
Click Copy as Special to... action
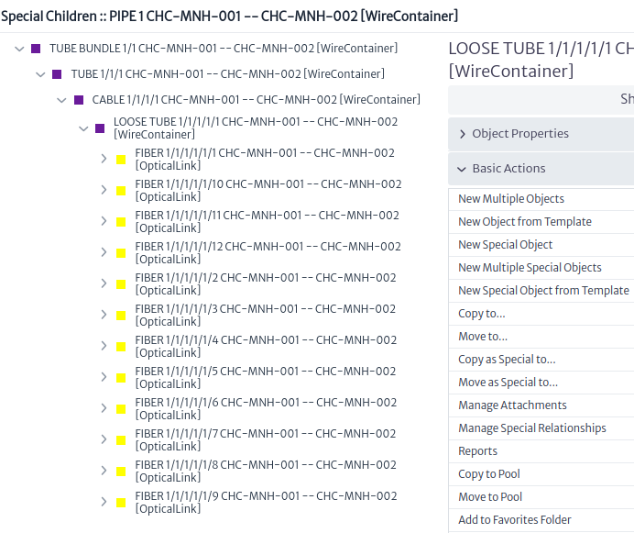(x=507, y=360)
